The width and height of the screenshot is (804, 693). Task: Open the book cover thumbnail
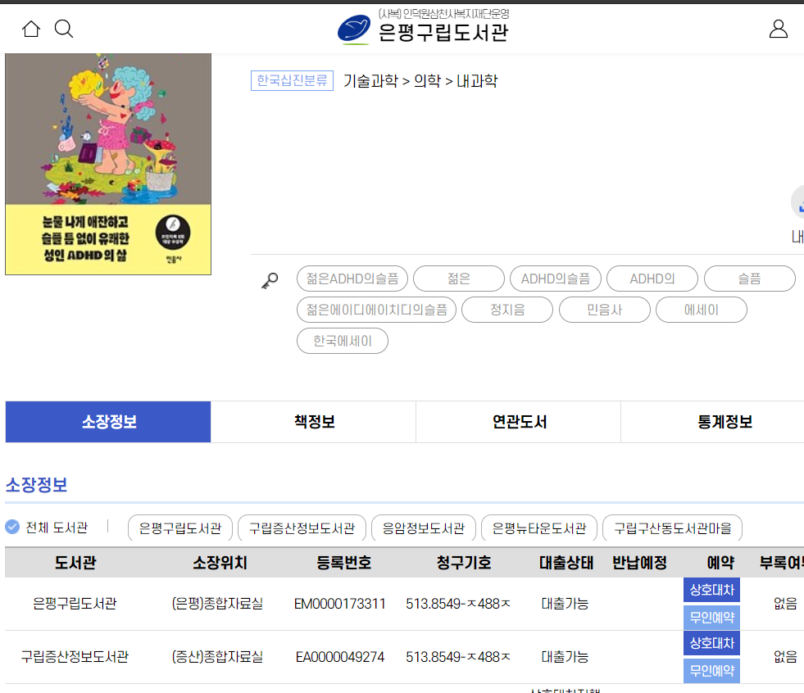(108, 164)
